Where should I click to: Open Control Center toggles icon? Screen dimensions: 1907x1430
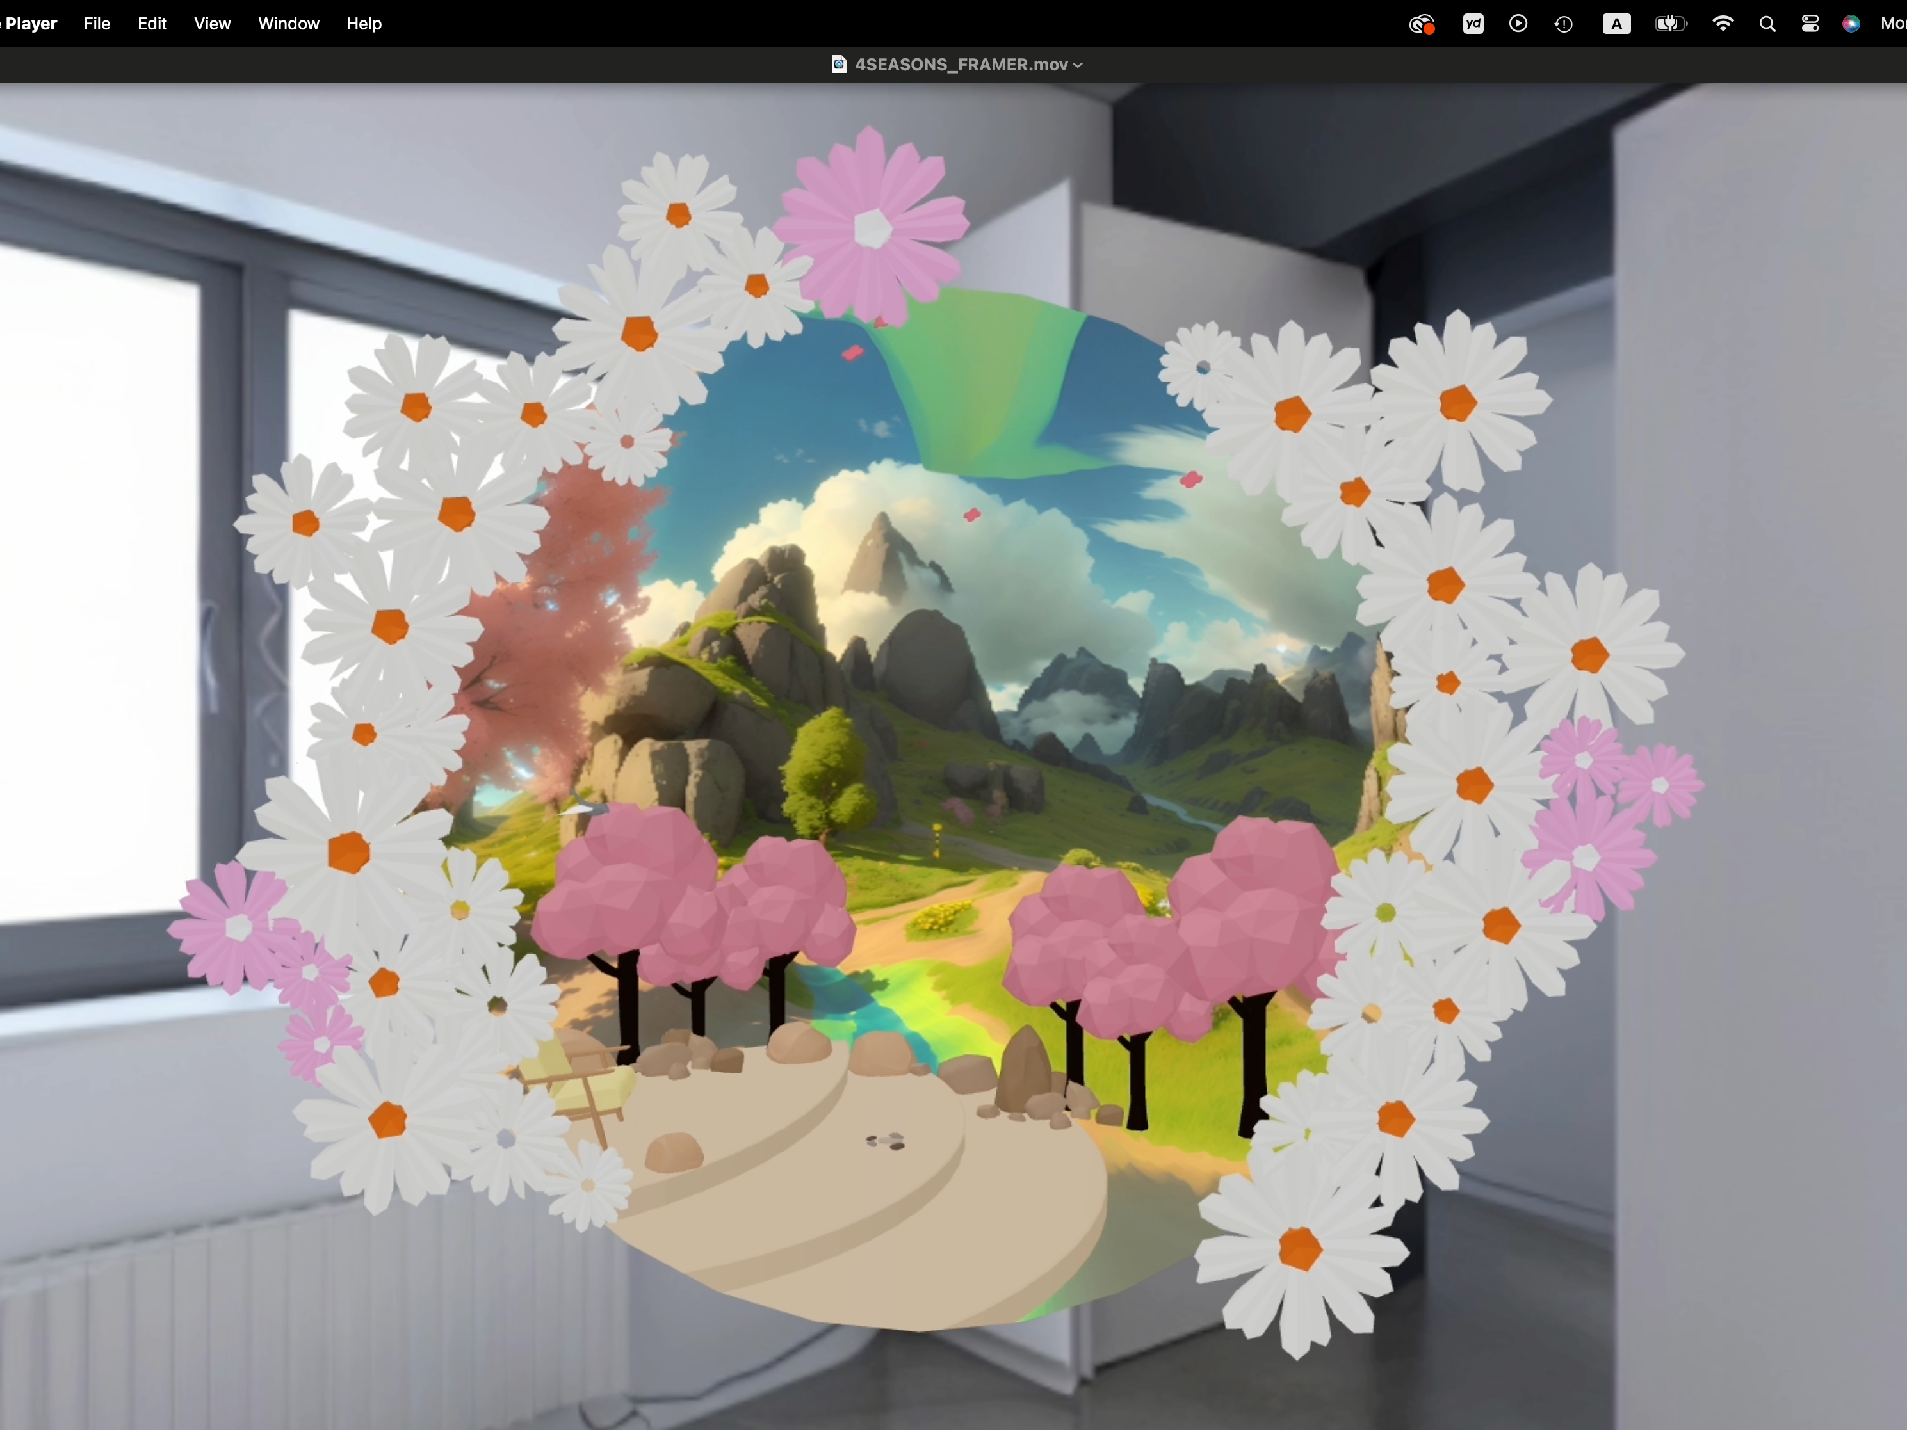pyautogui.click(x=1810, y=24)
